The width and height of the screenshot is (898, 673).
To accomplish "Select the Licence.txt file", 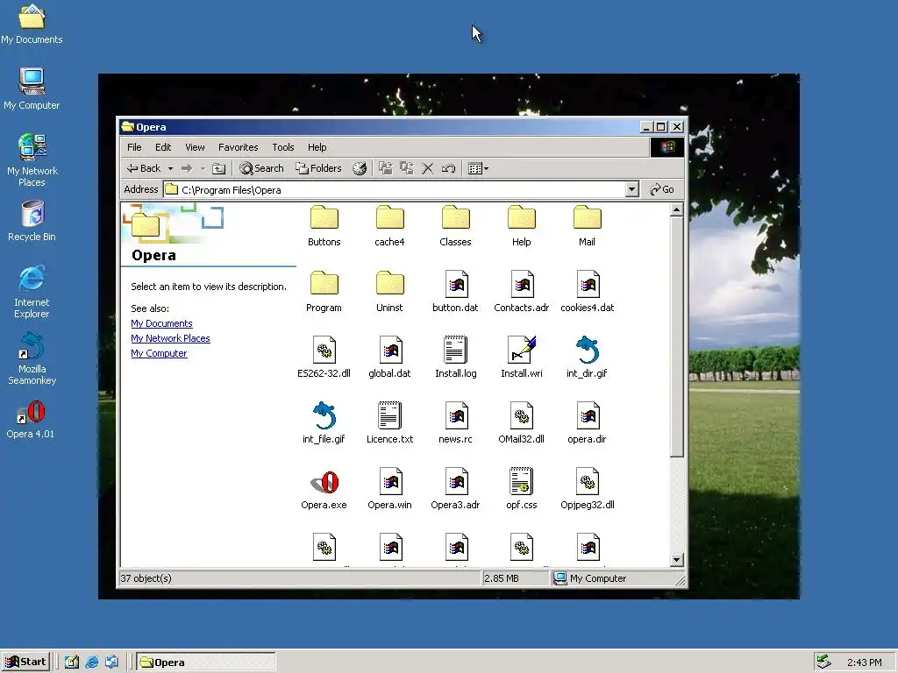I will coord(389,423).
